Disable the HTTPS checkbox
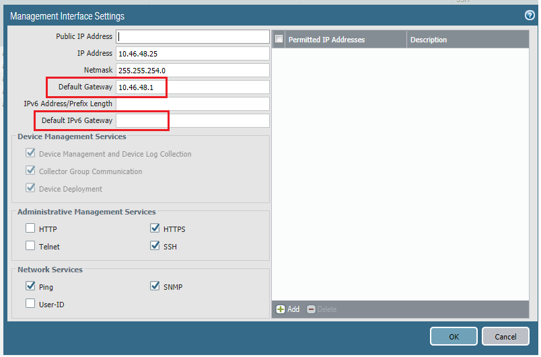Screen dimensions: 541x357 155,228
